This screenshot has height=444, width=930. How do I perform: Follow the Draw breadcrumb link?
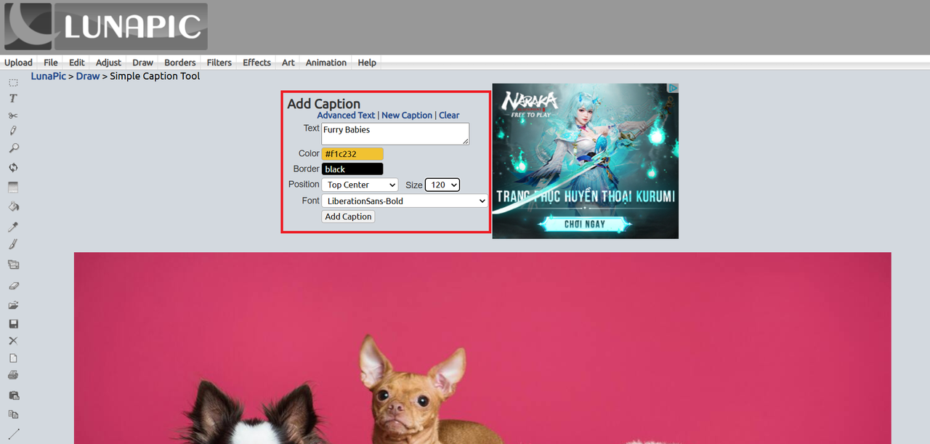point(88,76)
